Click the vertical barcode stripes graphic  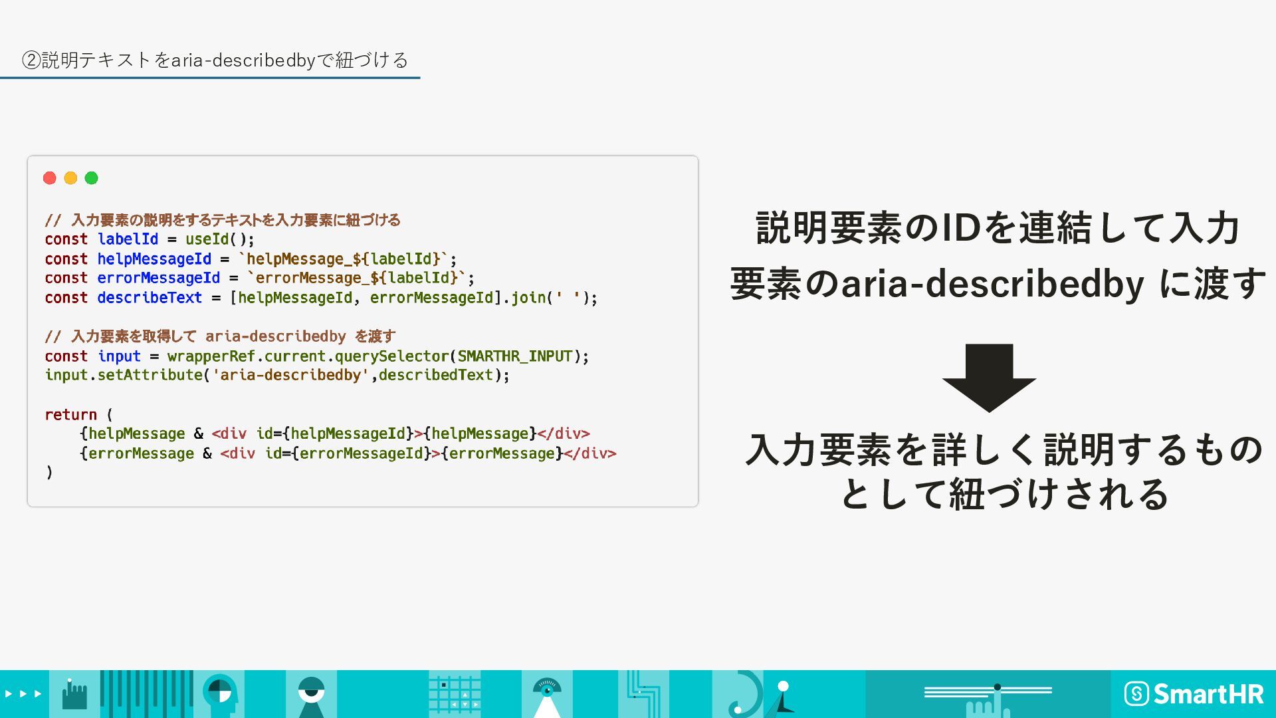(146, 693)
